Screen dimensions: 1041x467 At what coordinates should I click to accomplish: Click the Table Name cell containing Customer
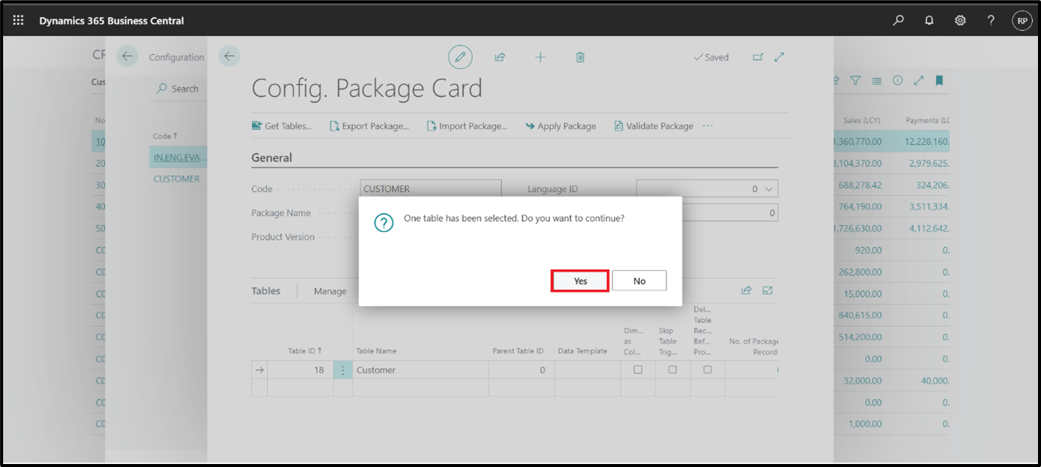coord(420,370)
